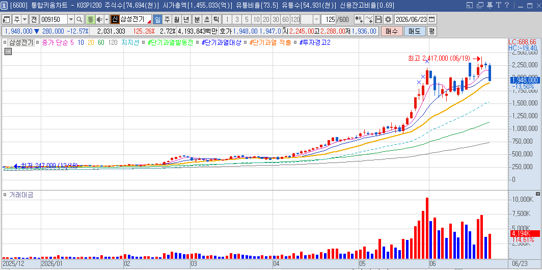Image resolution: width=542 pixels, height=270 pixels.
Task: Choose the 120 interval button
Action: (x=295, y=19)
